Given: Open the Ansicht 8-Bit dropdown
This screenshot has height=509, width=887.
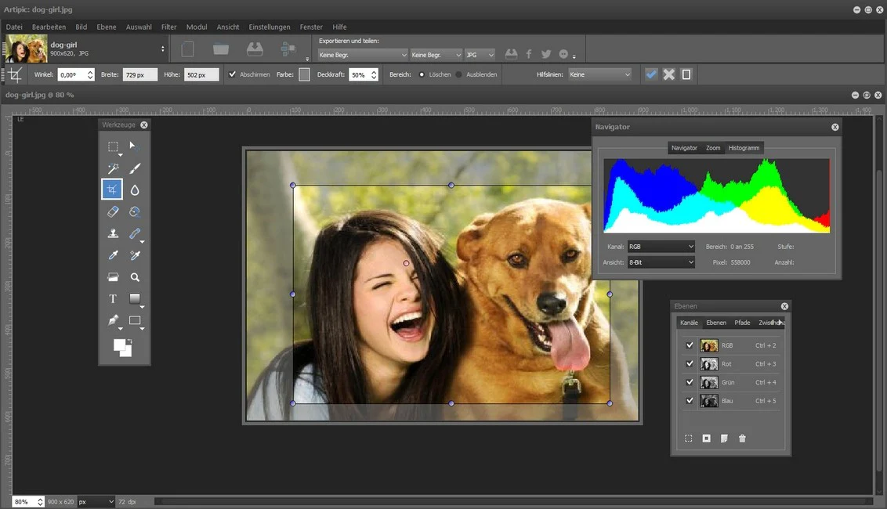Looking at the screenshot, I should click(x=661, y=262).
